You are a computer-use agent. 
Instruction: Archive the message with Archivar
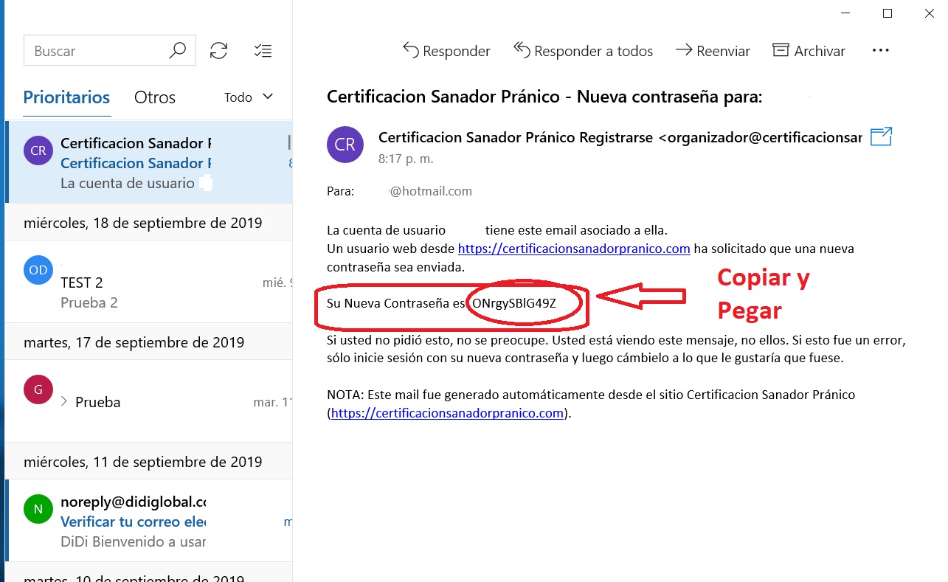[809, 51]
